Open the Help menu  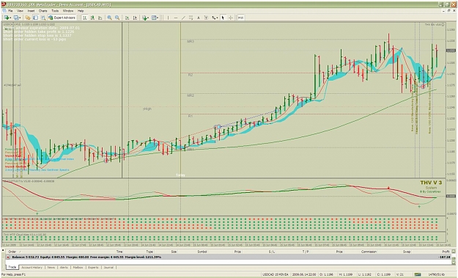point(81,11)
